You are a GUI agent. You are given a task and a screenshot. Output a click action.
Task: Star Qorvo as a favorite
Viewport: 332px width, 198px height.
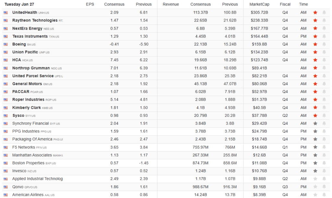coord(315,187)
